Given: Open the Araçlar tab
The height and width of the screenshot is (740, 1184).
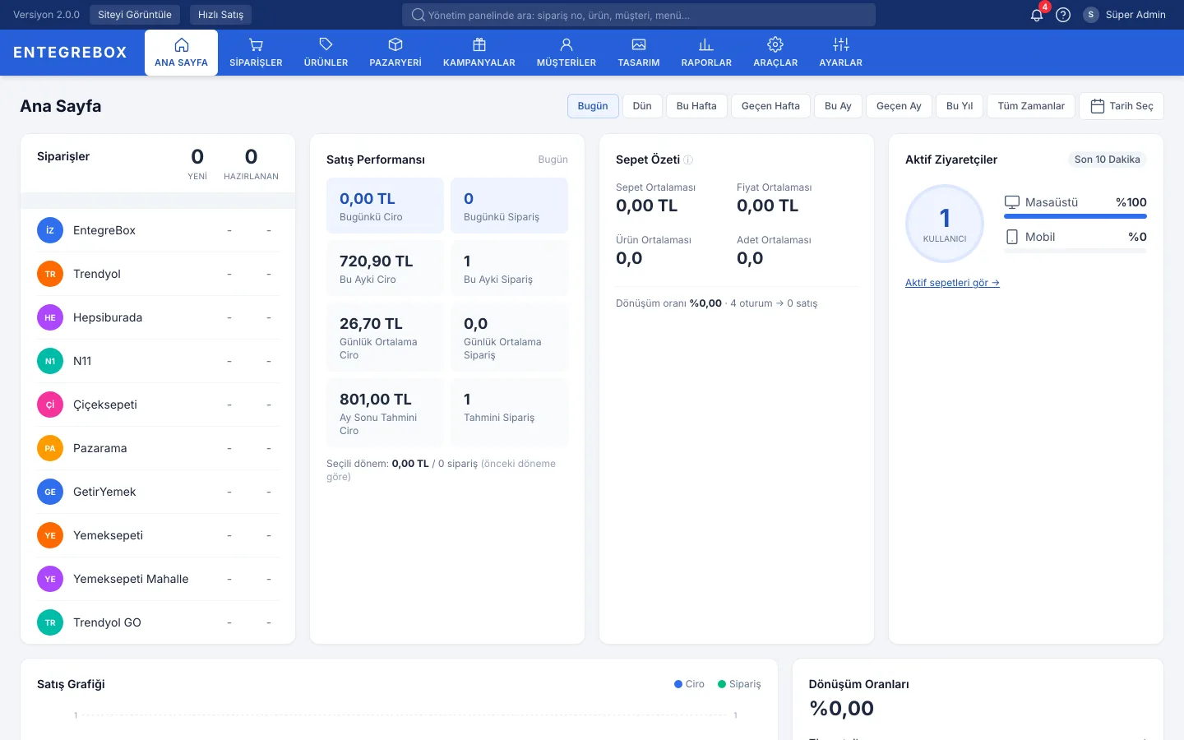Looking at the screenshot, I should point(775,53).
